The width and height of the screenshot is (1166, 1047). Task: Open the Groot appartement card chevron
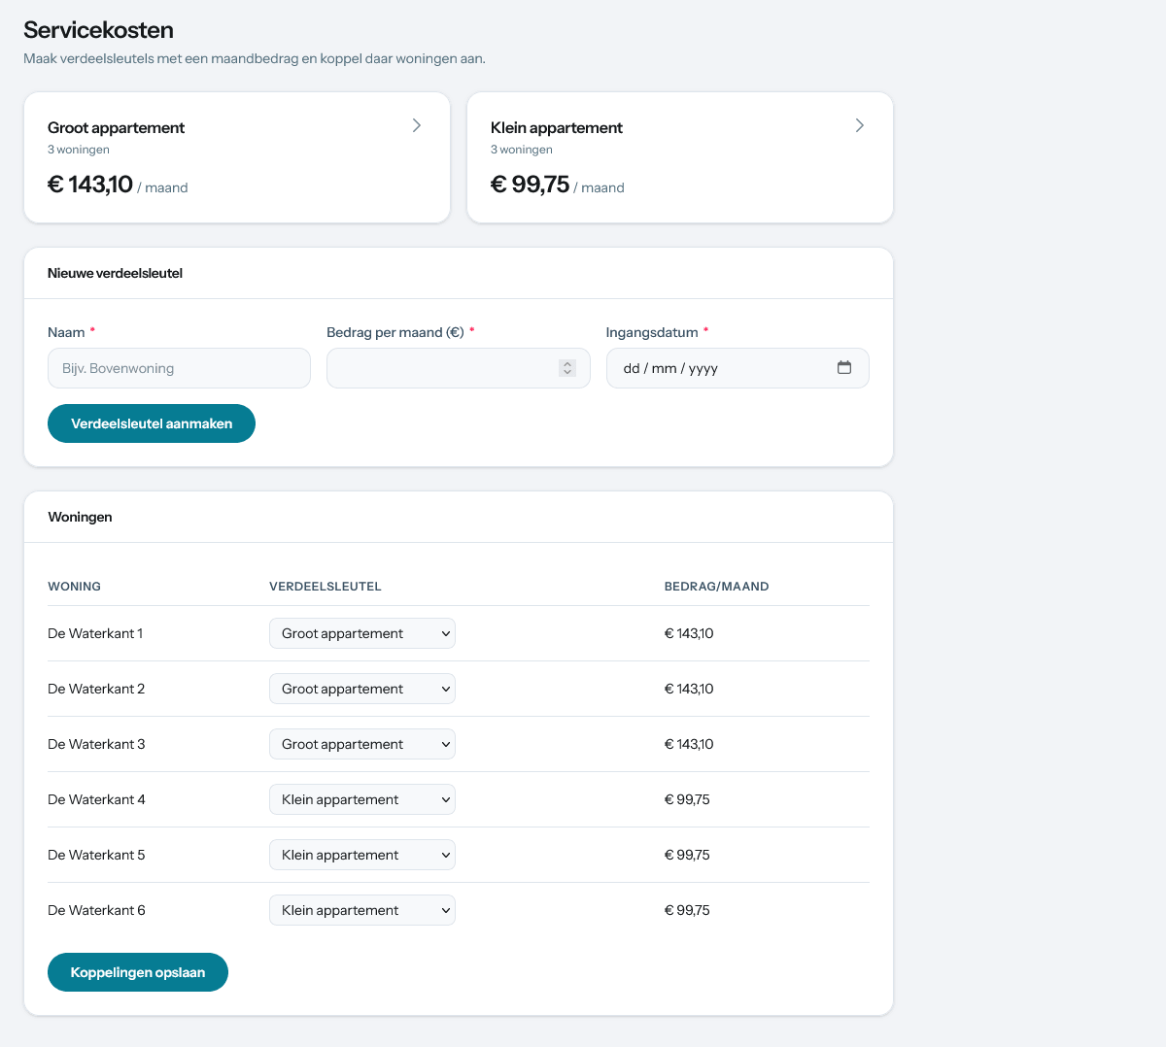point(417,125)
